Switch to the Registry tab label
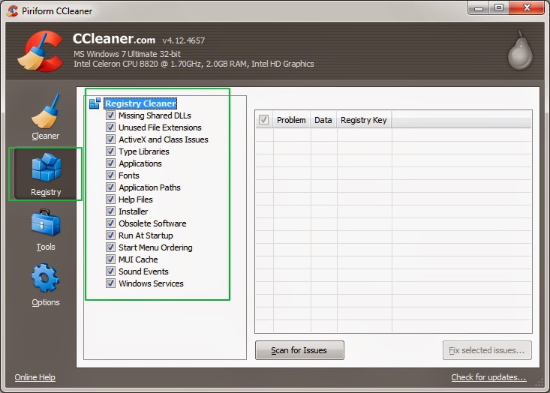550x393 pixels. (46, 192)
